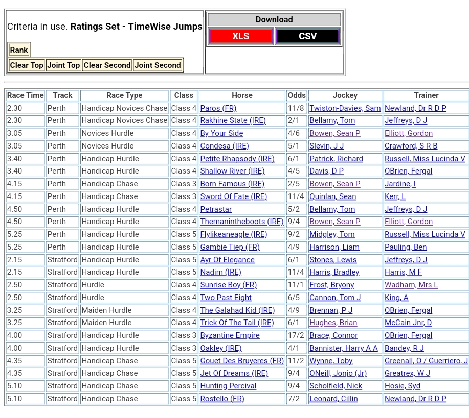
Task: Open trainer Greenall, O / Guerriero, J link
Action: pyautogui.click(x=426, y=361)
